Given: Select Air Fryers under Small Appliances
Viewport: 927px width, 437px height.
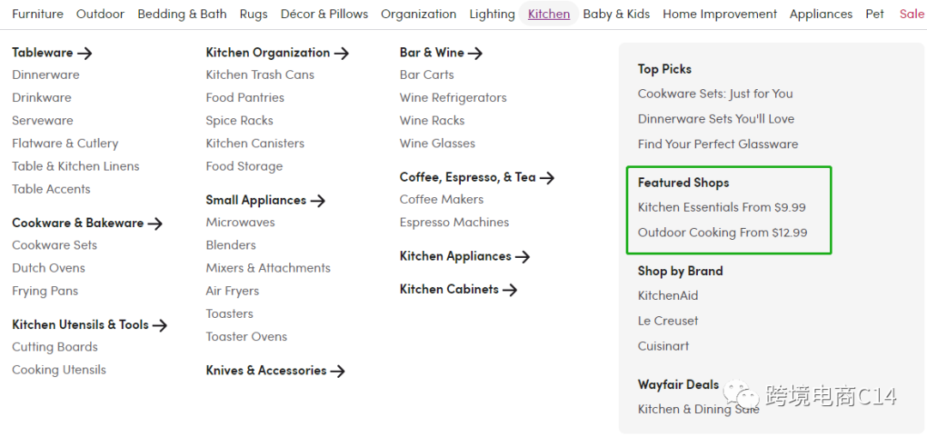Looking at the screenshot, I should [x=232, y=291].
